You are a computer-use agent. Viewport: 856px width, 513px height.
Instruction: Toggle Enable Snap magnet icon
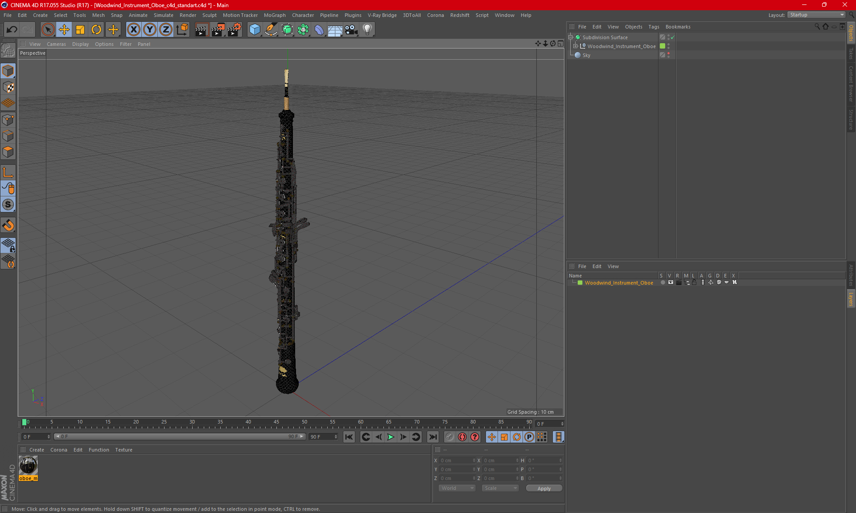(x=8, y=225)
